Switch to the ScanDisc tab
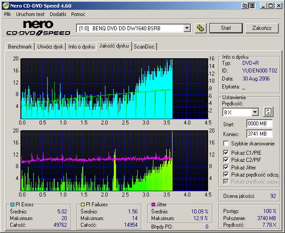Viewport: 285px width, 233px height. pyautogui.click(x=144, y=47)
